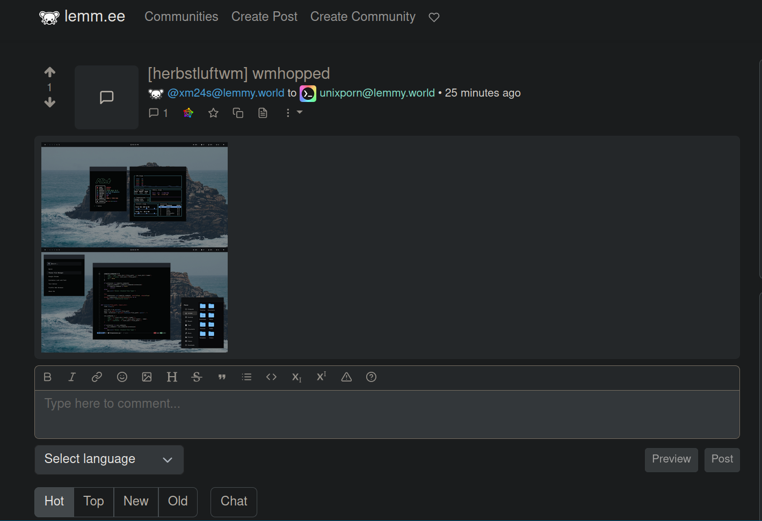The image size is (762, 521).
Task: Insert a code block in the comment
Action: [x=271, y=377]
